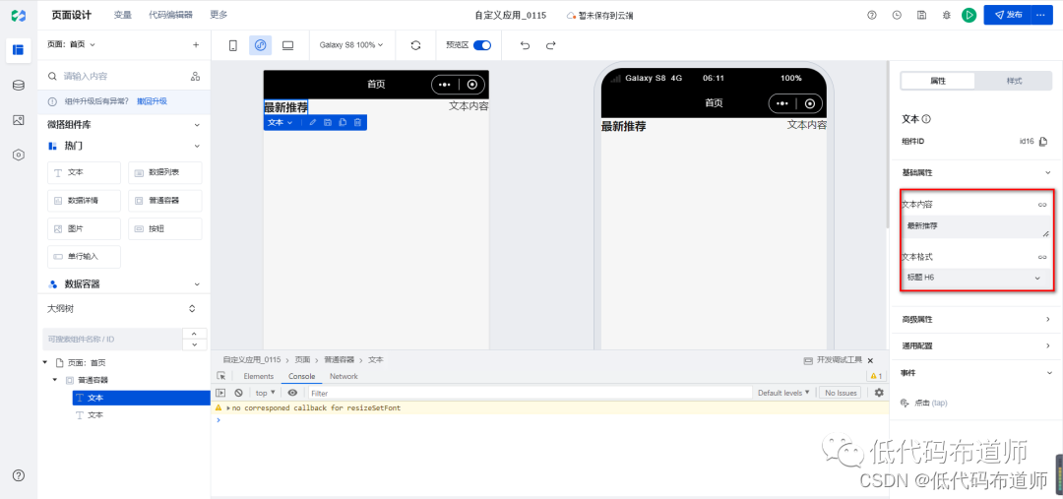Click the component search input field
Image resolution: width=1063 pixels, height=499 pixels.
pos(115,76)
